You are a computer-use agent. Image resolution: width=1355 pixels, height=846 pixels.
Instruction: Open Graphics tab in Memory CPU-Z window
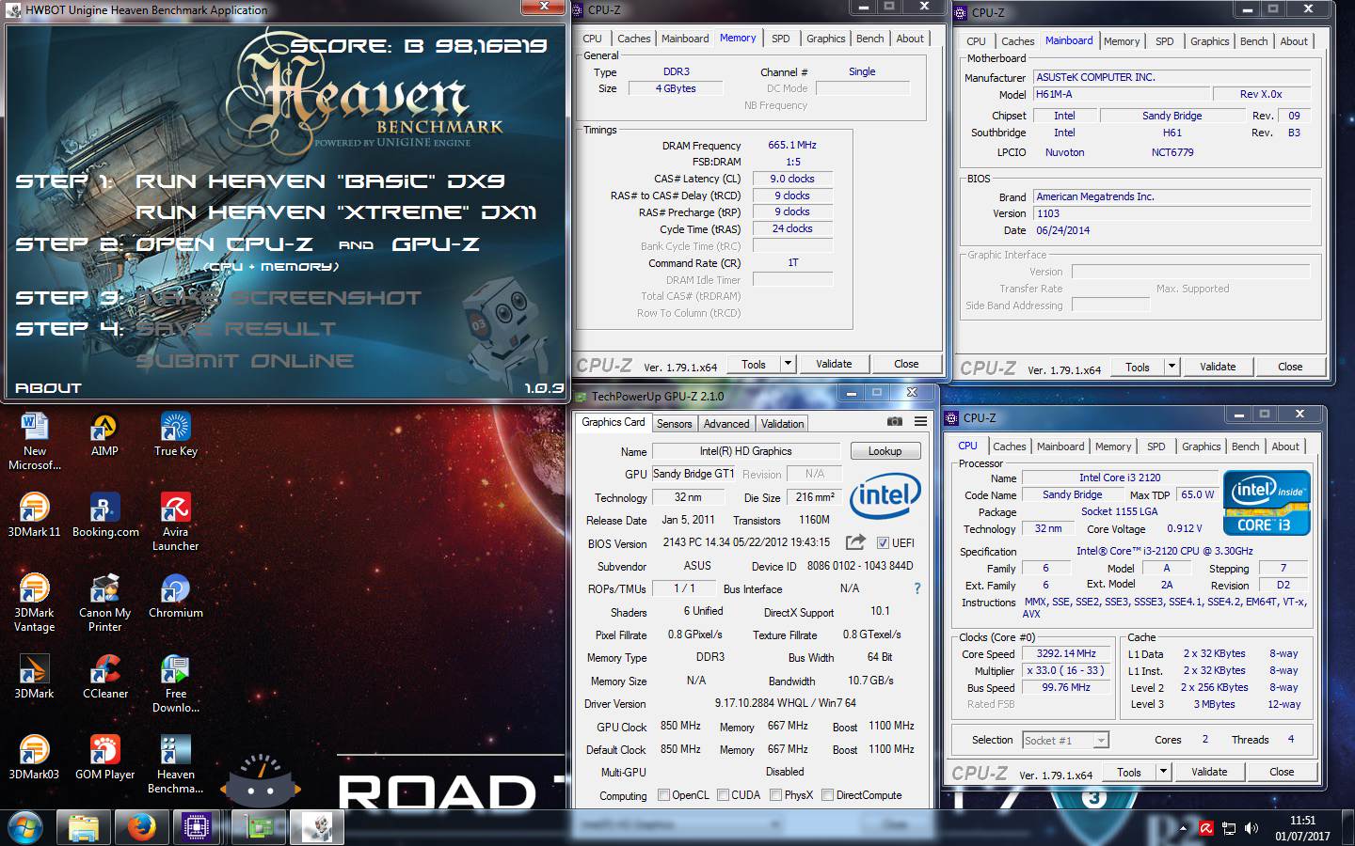(825, 39)
